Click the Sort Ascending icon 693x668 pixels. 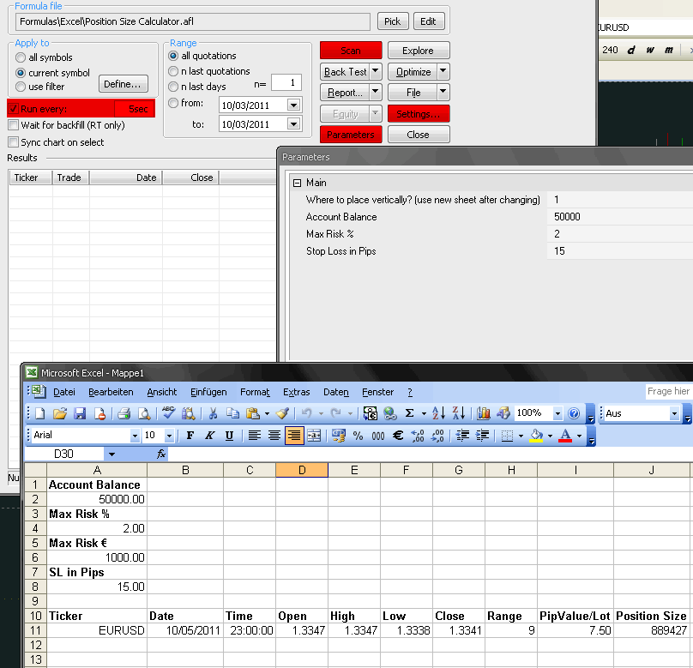438,413
